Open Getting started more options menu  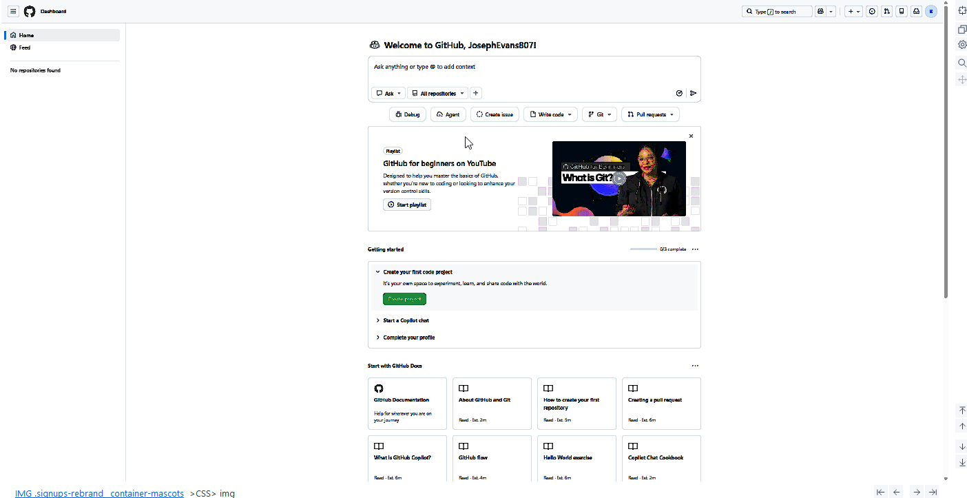tap(695, 249)
